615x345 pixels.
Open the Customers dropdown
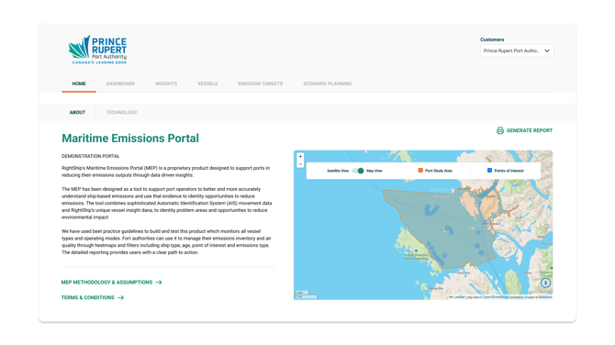point(517,50)
